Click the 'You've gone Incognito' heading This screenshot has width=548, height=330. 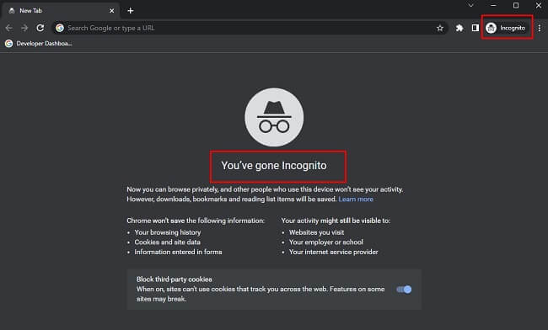click(x=274, y=165)
